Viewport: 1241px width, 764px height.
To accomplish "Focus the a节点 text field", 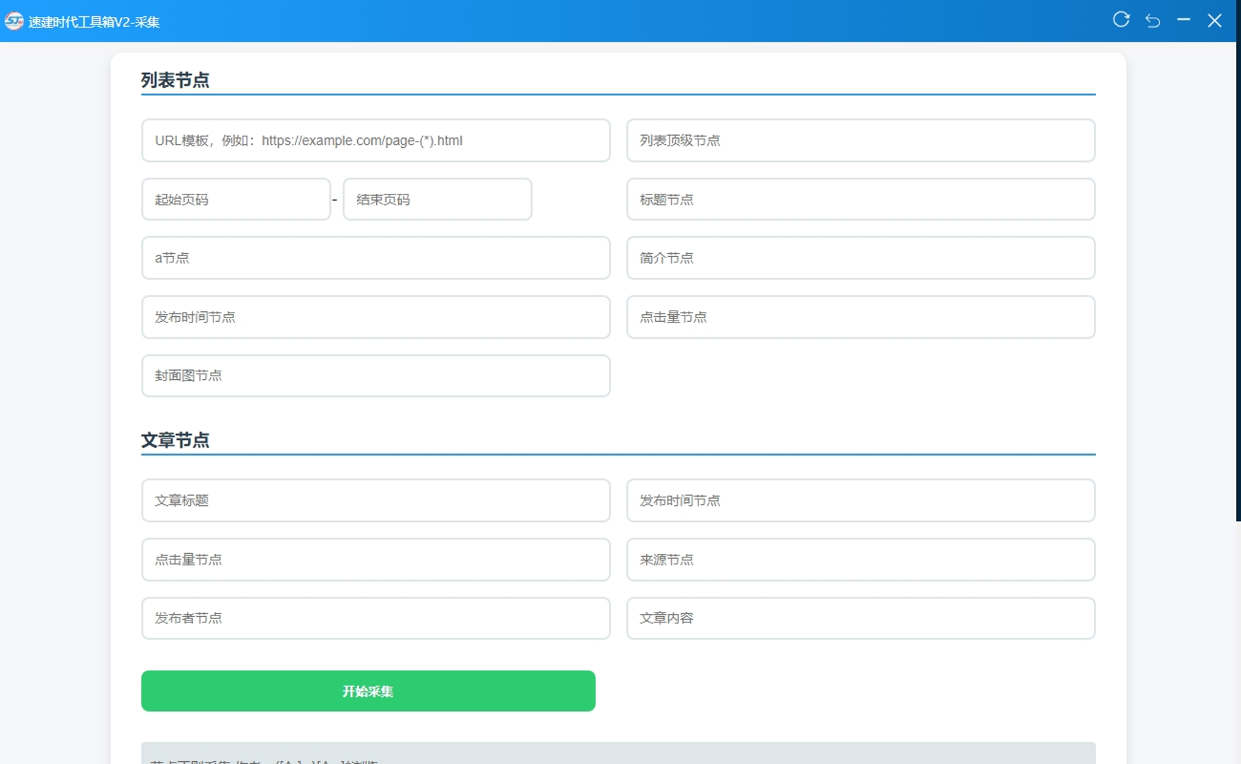I will 375,258.
